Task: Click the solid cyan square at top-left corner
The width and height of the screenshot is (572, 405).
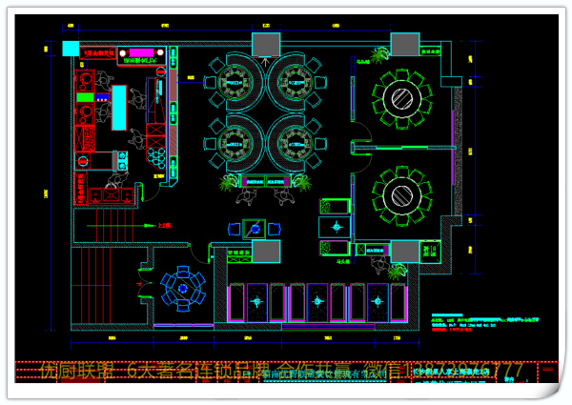Action: (x=70, y=49)
